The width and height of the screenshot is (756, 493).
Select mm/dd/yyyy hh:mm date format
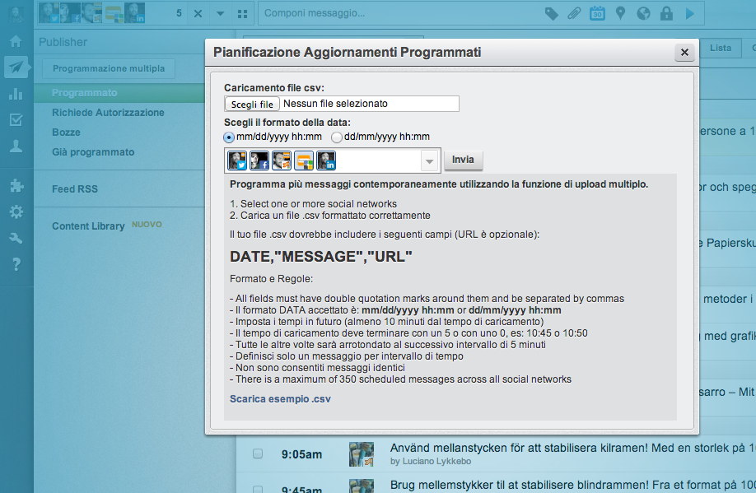tap(229, 137)
